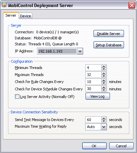Click the View Log button
Image resolution: width=137 pixels, height=153 pixels.
click(x=98, y=96)
